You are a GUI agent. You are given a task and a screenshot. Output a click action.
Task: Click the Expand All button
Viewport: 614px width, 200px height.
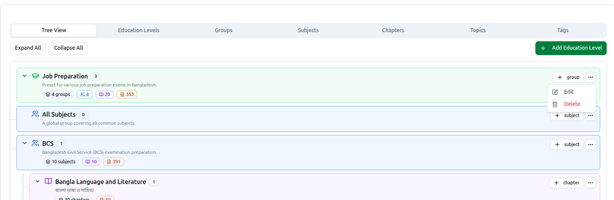tap(28, 48)
